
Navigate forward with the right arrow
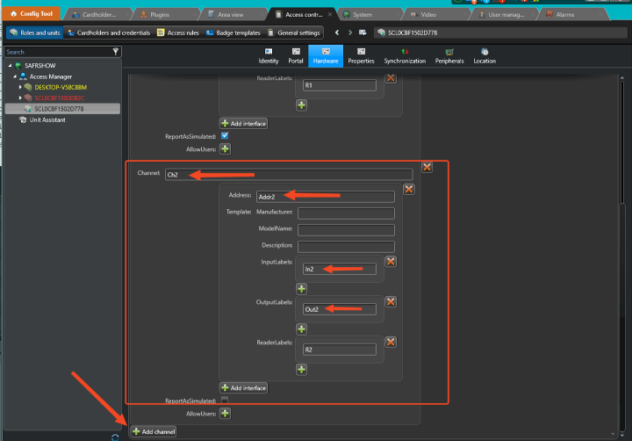[350, 33]
